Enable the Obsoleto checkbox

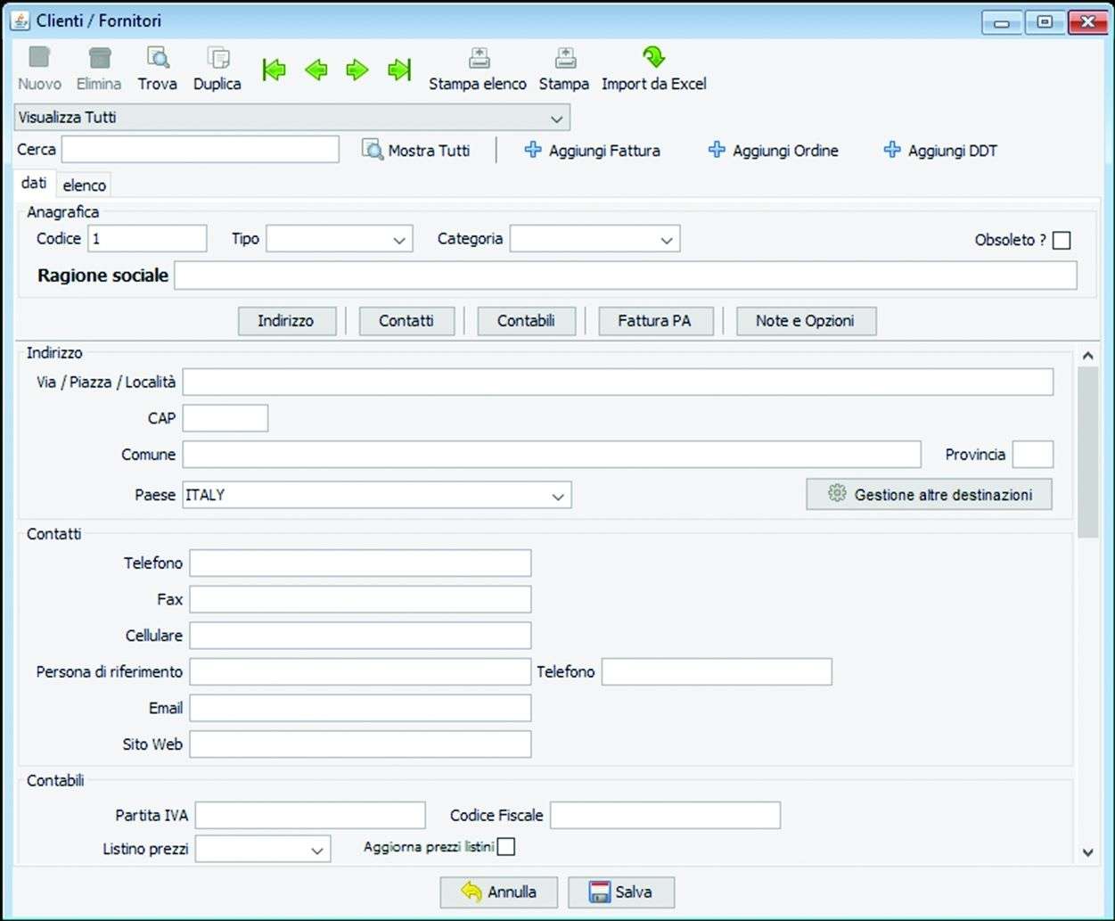pos(1061,240)
